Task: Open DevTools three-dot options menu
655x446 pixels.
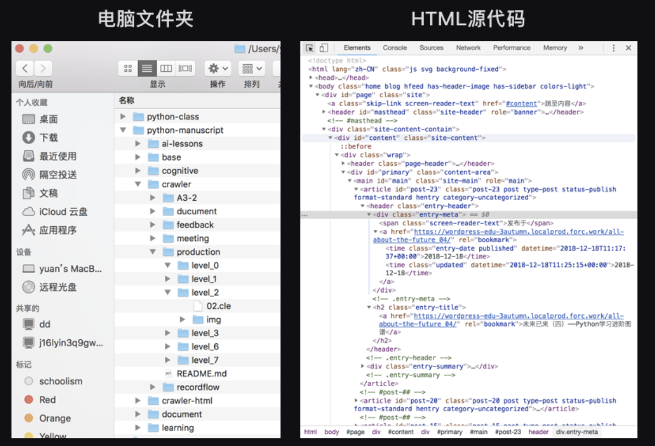Action: pos(614,48)
